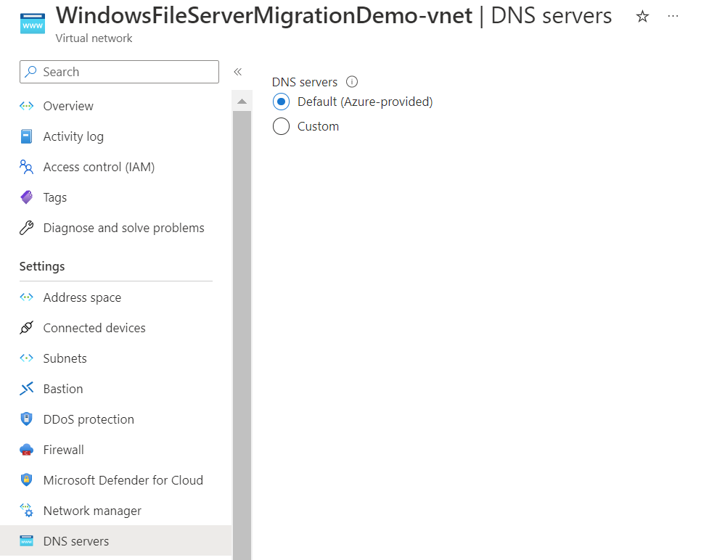Select the Bastion icon
The image size is (709, 560).
tap(26, 389)
